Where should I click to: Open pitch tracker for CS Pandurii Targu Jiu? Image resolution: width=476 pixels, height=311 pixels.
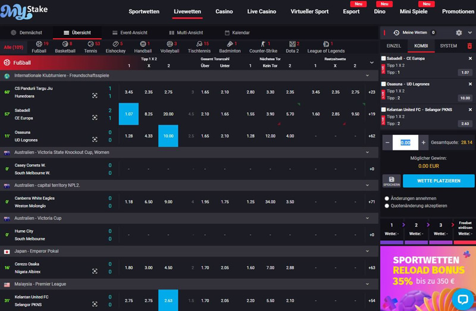[x=95, y=96]
